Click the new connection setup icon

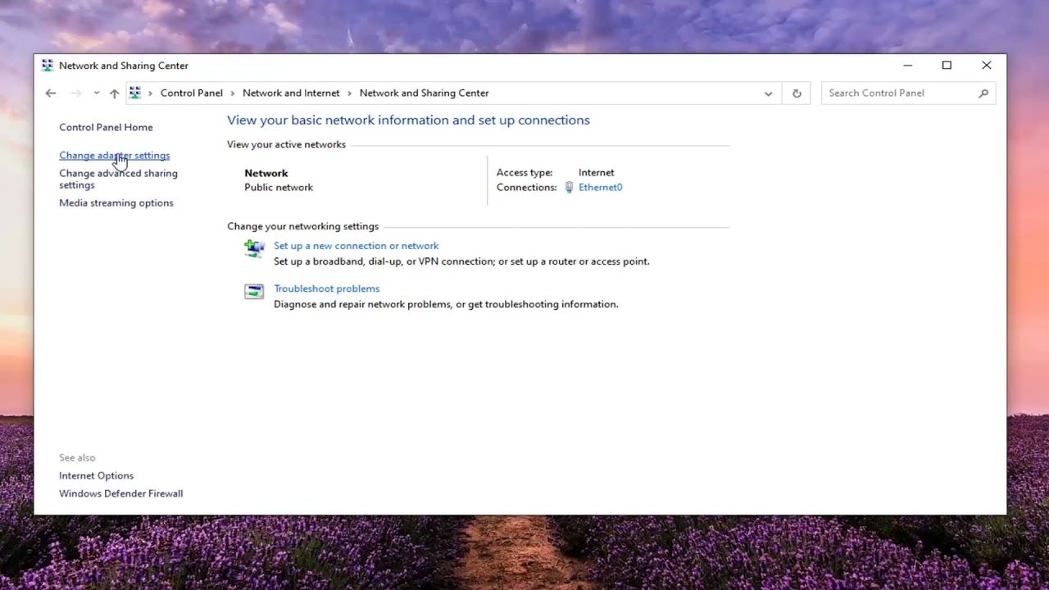(255, 248)
